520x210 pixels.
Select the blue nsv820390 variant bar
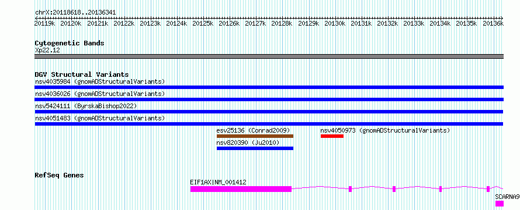[x=255, y=148]
